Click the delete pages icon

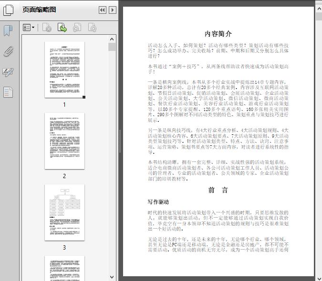[x=47, y=28]
